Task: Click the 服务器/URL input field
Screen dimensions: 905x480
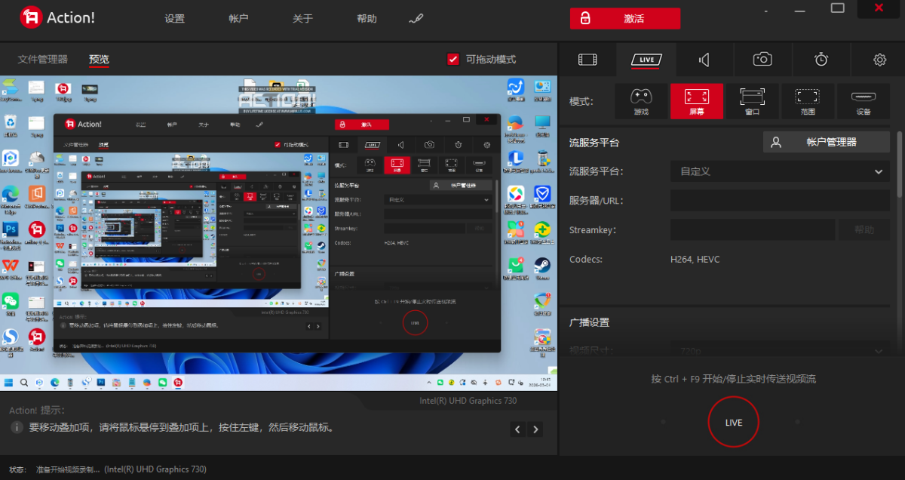Action: (780, 201)
